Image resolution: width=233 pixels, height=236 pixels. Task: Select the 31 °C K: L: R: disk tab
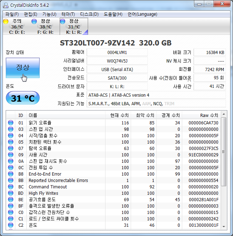[x=74, y=26]
